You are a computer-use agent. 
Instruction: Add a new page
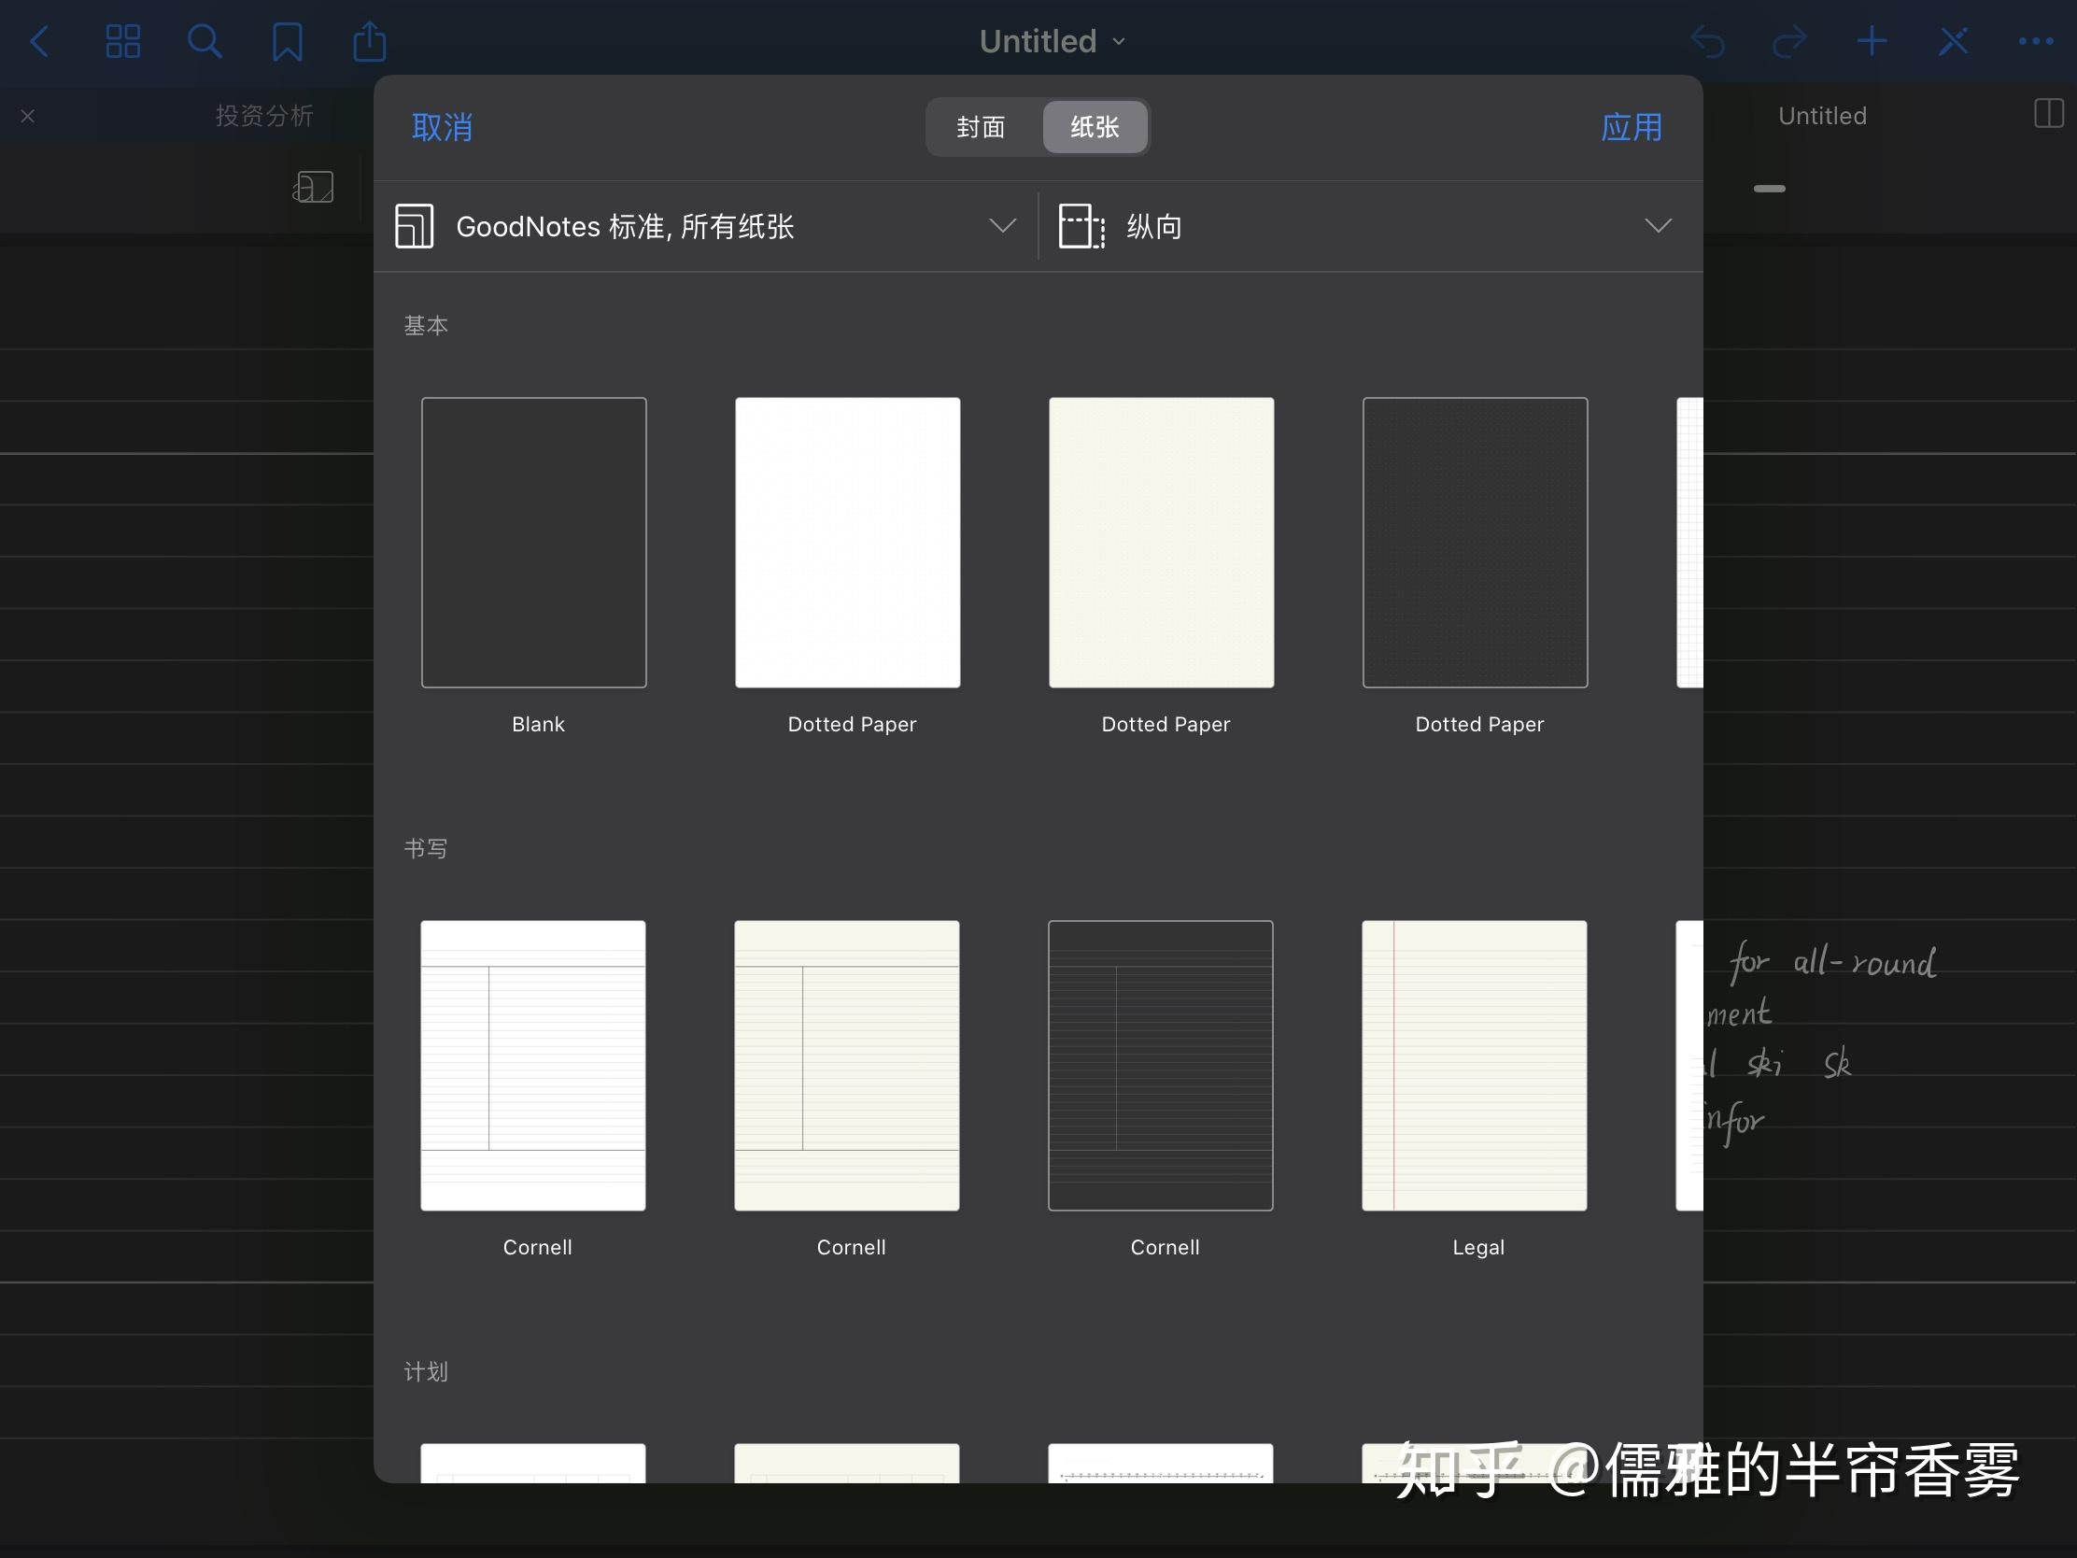pos(1872,41)
